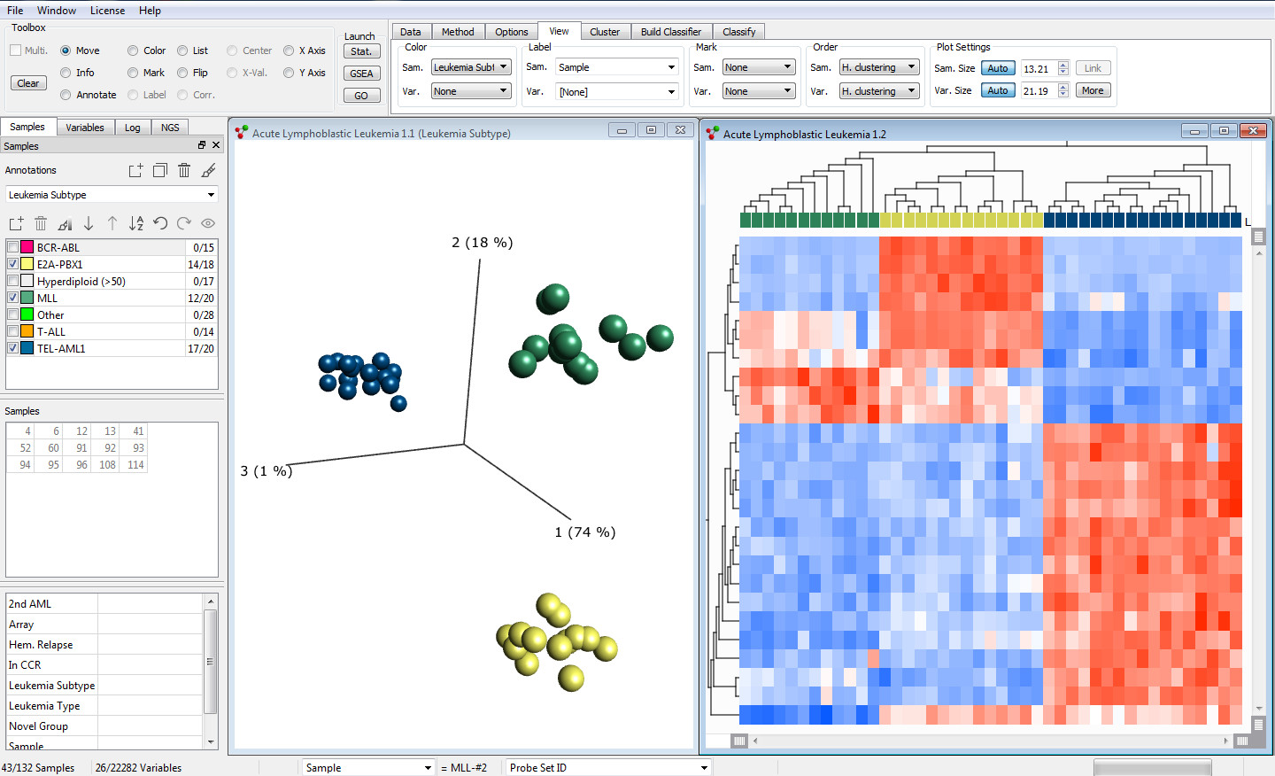
Task: Click the More button in Plot Settings
Action: tap(1093, 89)
